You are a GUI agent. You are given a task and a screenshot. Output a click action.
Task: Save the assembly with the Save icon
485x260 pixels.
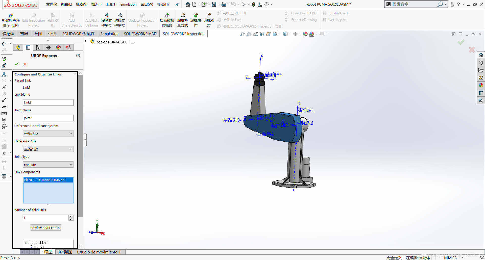pyautogui.click(x=214, y=4)
